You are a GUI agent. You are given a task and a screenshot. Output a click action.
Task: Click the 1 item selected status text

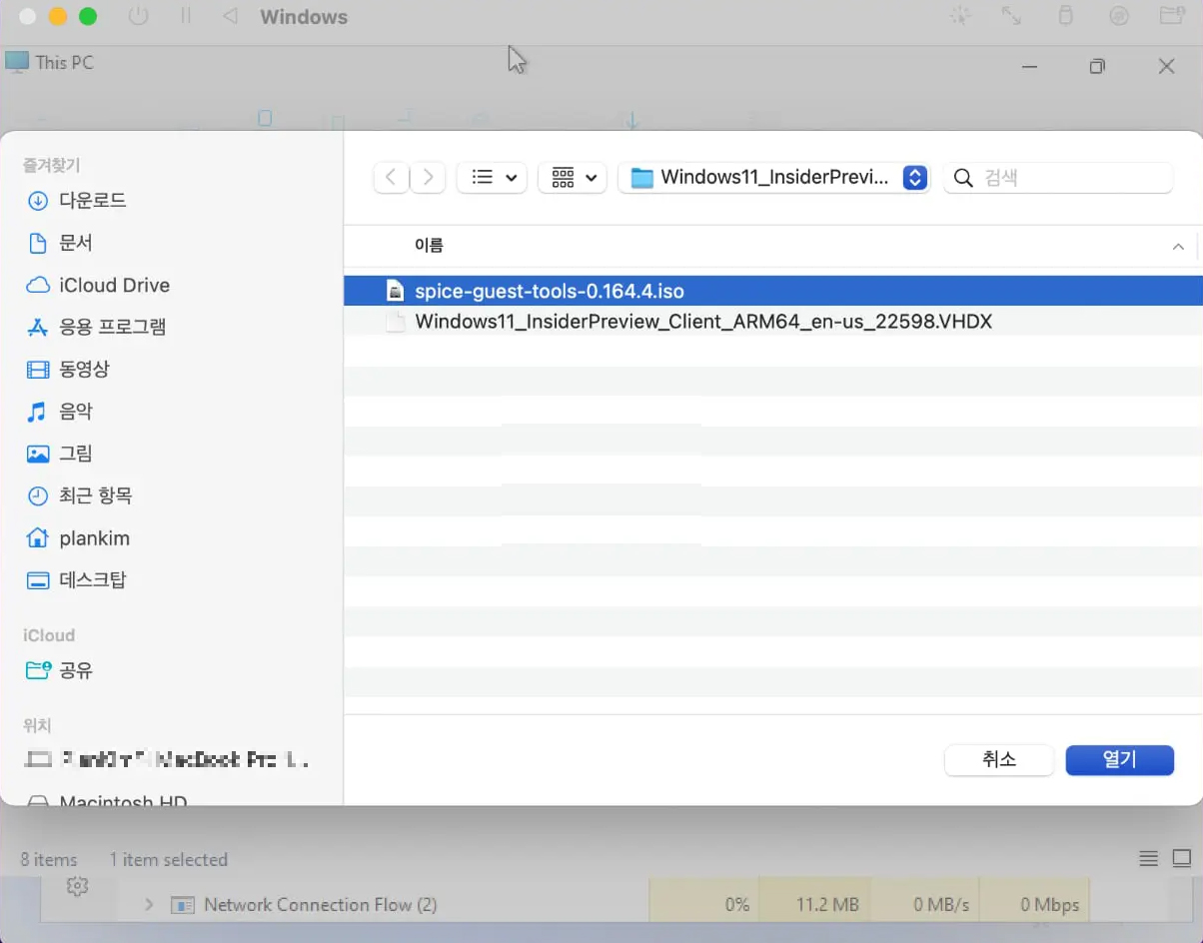pos(169,859)
